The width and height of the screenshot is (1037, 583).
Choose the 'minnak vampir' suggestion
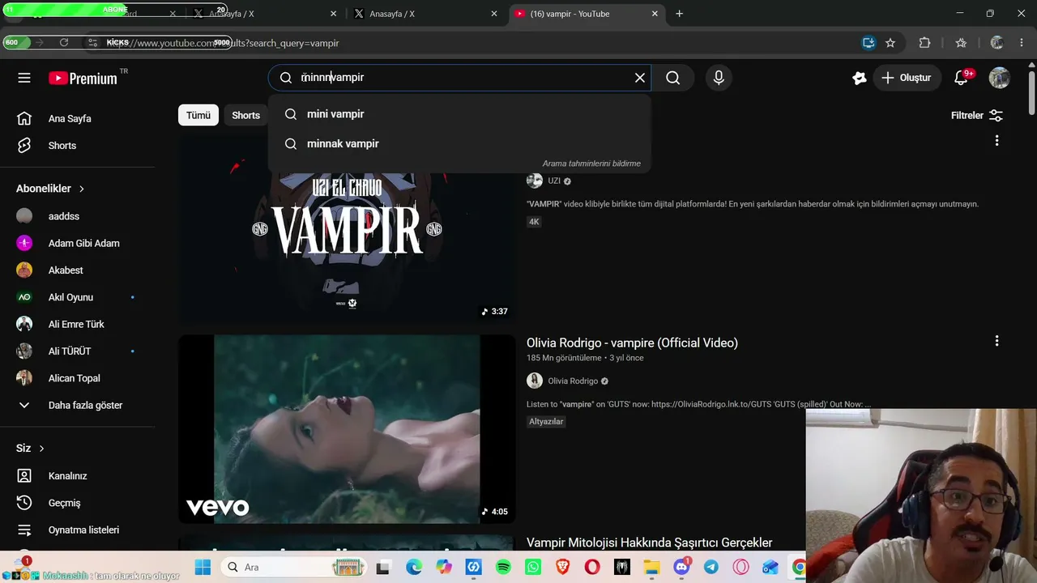pyautogui.click(x=459, y=144)
